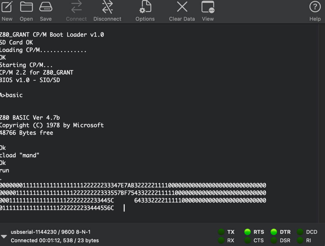Click the DSR status light

point(274,240)
